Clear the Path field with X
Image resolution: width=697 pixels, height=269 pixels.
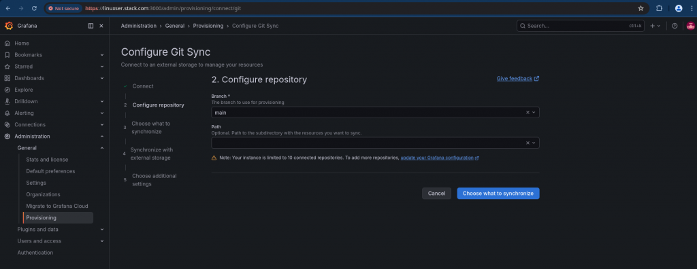pyautogui.click(x=528, y=143)
